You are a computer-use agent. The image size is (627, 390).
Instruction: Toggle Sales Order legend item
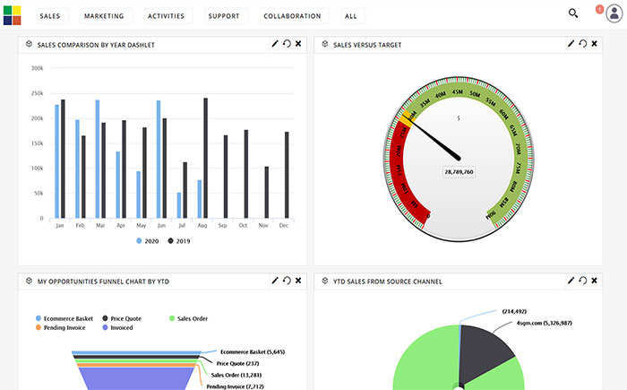(x=188, y=318)
